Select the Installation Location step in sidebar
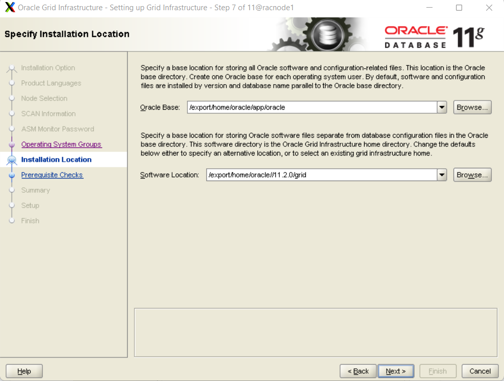The image size is (504, 381). pyautogui.click(x=56, y=160)
